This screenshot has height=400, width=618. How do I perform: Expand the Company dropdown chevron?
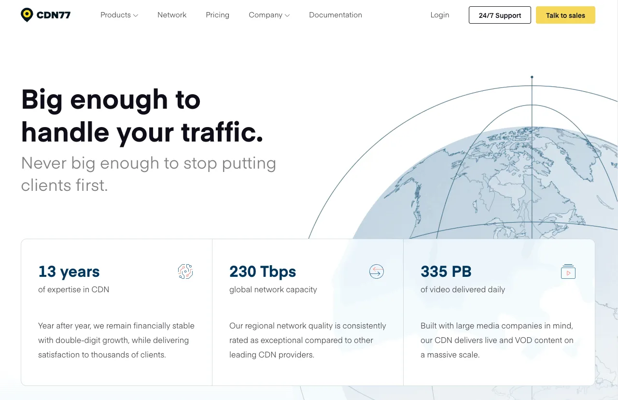(x=287, y=15)
